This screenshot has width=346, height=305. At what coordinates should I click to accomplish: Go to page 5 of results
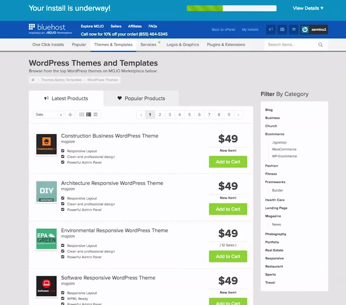tap(189, 115)
